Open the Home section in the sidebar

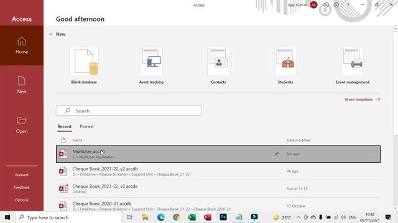point(22,45)
